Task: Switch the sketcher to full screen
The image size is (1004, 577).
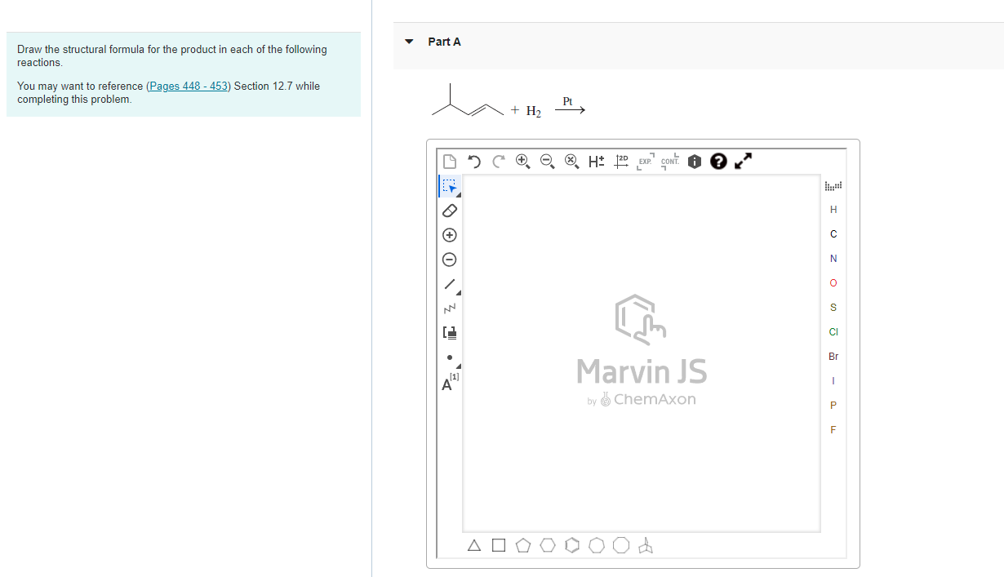Action: (x=742, y=162)
